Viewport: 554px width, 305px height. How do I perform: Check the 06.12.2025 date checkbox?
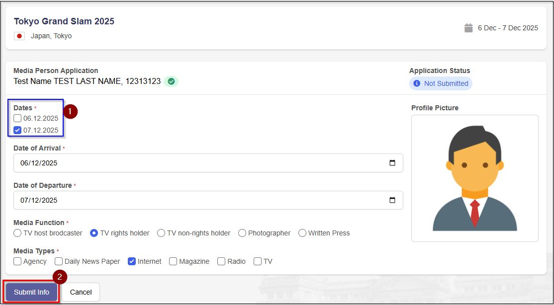[x=18, y=118]
